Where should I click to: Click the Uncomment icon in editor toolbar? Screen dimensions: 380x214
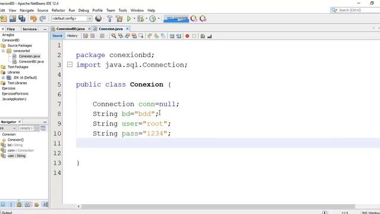point(210,36)
